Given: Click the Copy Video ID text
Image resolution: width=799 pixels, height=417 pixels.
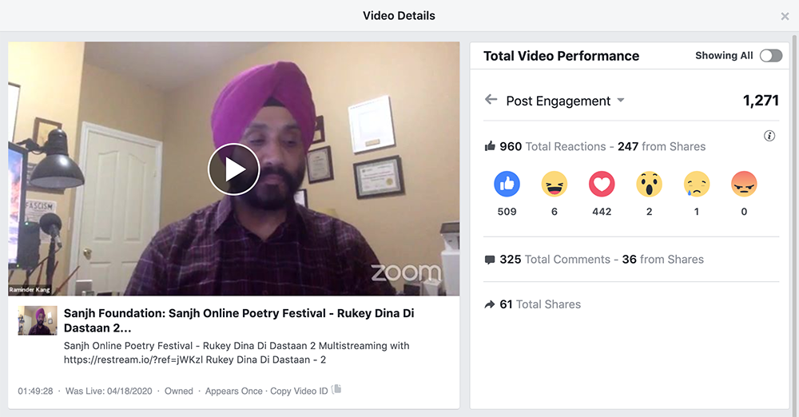Looking at the screenshot, I should click(299, 391).
